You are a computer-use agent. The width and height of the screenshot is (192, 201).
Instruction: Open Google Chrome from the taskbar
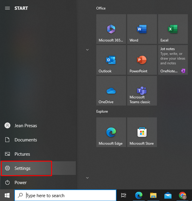point(182,195)
